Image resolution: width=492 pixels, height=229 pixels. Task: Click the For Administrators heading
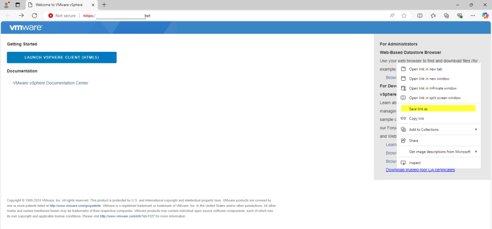[x=398, y=44]
